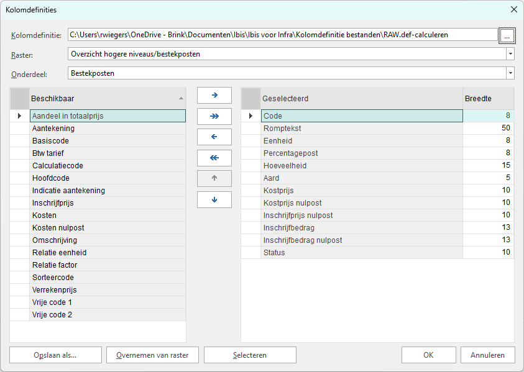Expand the Raster dropdown

click(x=510, y=54)
